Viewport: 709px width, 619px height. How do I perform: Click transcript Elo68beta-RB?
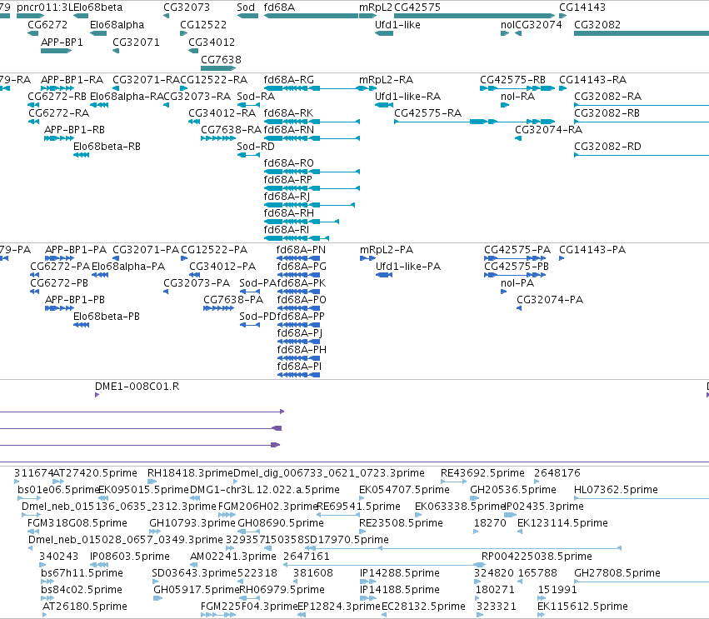pos(107,147)
